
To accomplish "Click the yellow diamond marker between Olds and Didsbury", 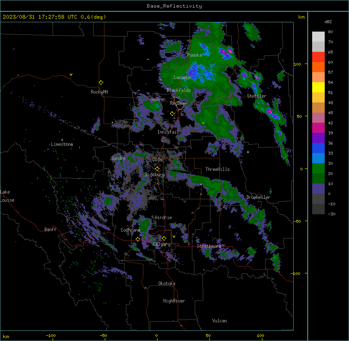I will (157, 168).
